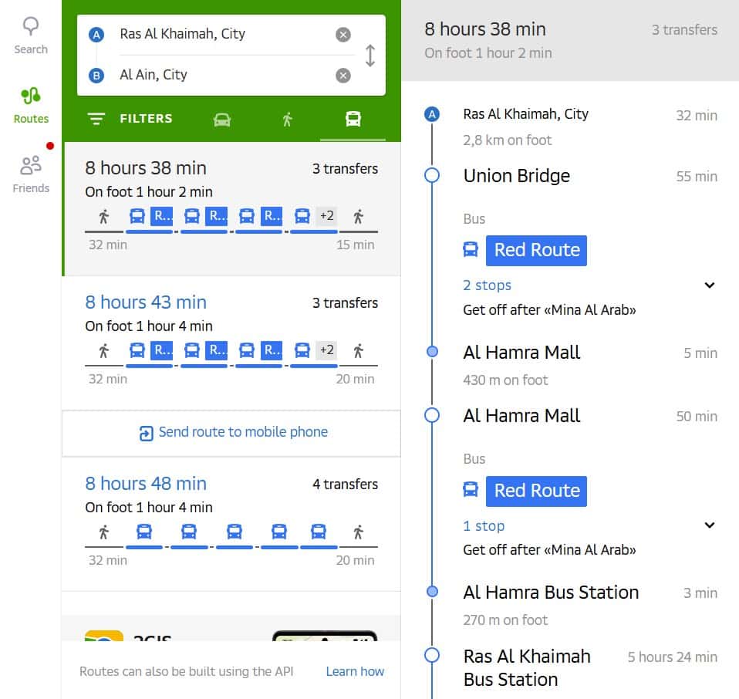The image size is (739, 699).
Task: Open the route Filters
Action: (x=130, y=118)
